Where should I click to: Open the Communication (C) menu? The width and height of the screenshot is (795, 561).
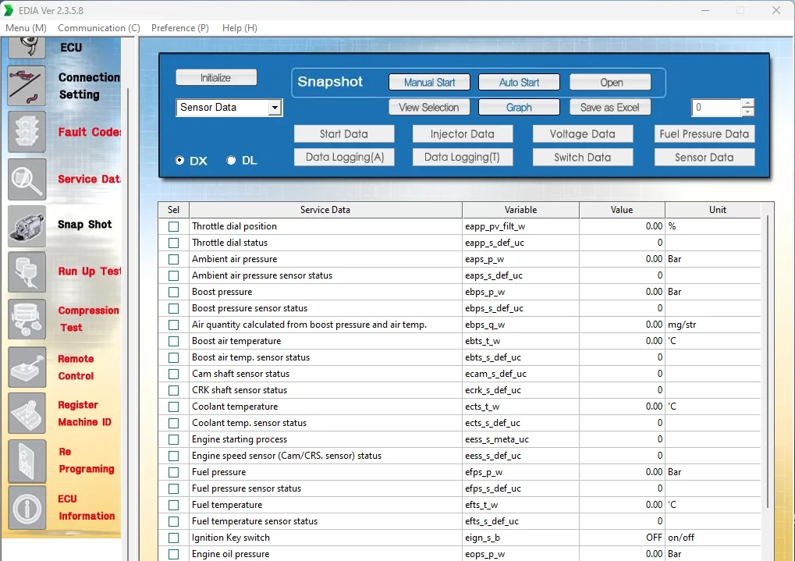98,28
